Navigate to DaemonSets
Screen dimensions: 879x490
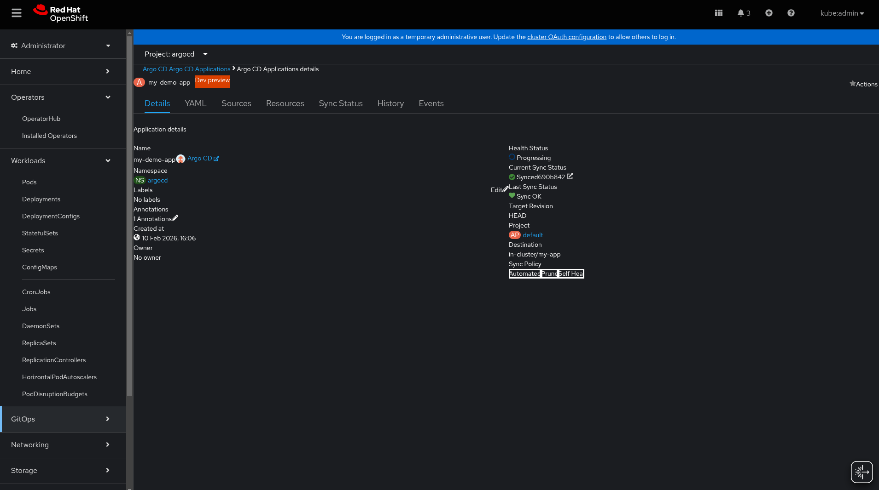point(41,326)
